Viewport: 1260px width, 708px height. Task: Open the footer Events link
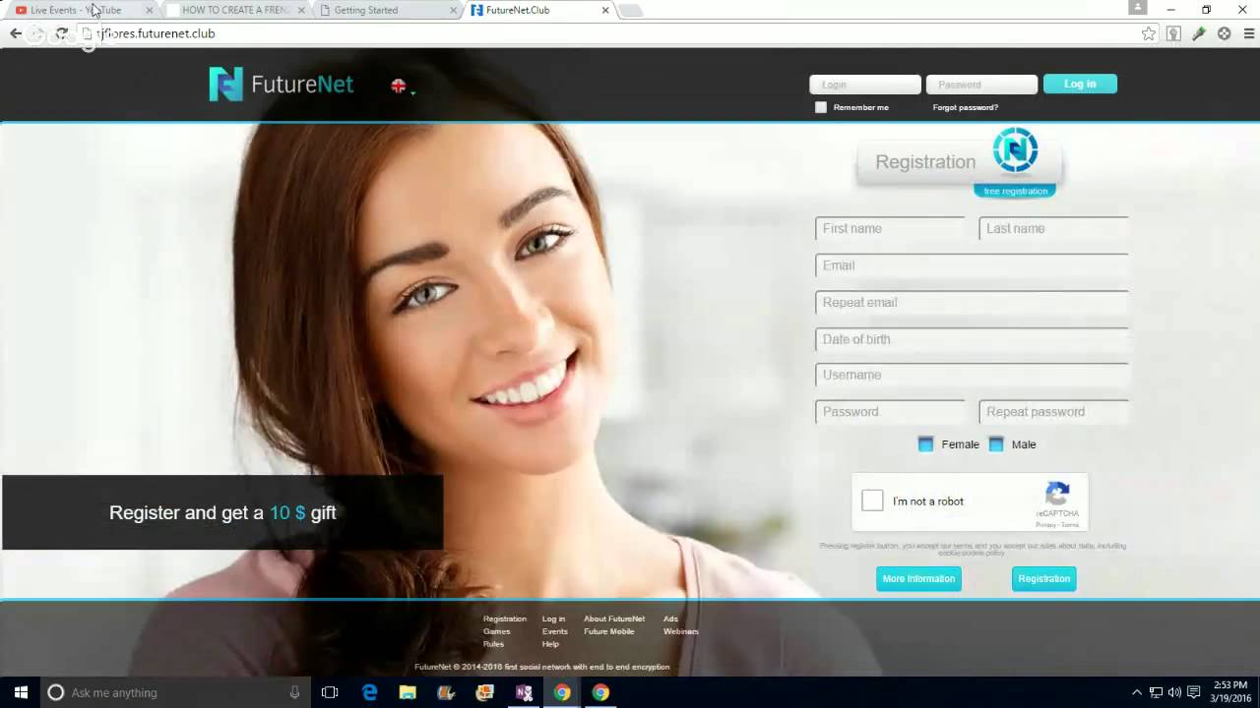(554, 631)
